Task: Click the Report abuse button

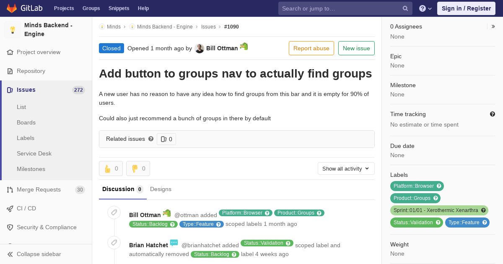Action: pyautogui.click(x=311, y=48)
